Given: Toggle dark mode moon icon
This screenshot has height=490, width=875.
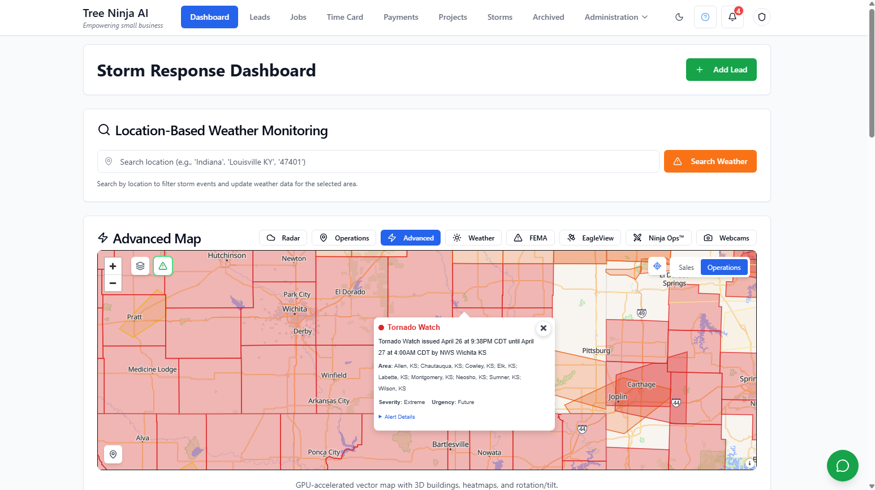Looking at the screenshot, I should (679, 17).
